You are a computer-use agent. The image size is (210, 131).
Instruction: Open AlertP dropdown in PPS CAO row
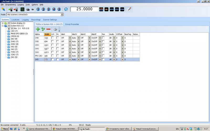click(x=100, y=56)
